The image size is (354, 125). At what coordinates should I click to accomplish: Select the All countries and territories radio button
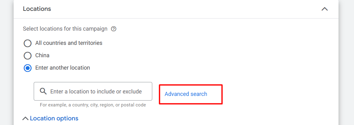coord(28,43)
